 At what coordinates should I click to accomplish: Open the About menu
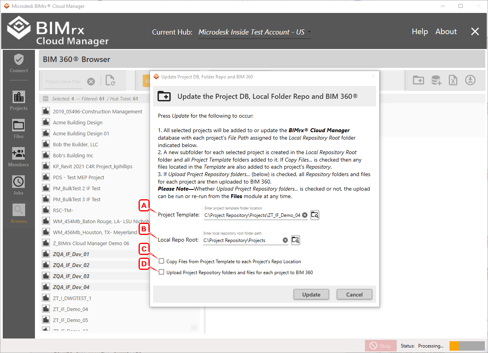[x=446, y=32]
